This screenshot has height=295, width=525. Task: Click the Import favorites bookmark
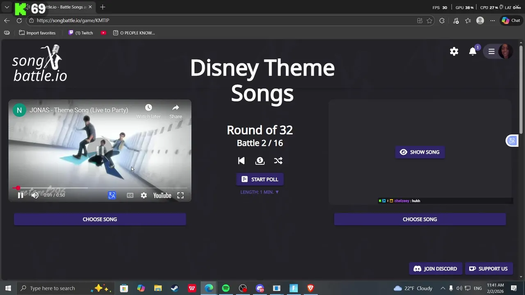(37, 33)
